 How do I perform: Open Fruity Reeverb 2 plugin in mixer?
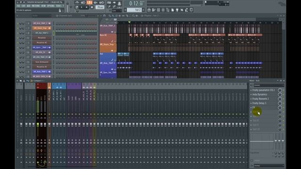tap(261, 99)
